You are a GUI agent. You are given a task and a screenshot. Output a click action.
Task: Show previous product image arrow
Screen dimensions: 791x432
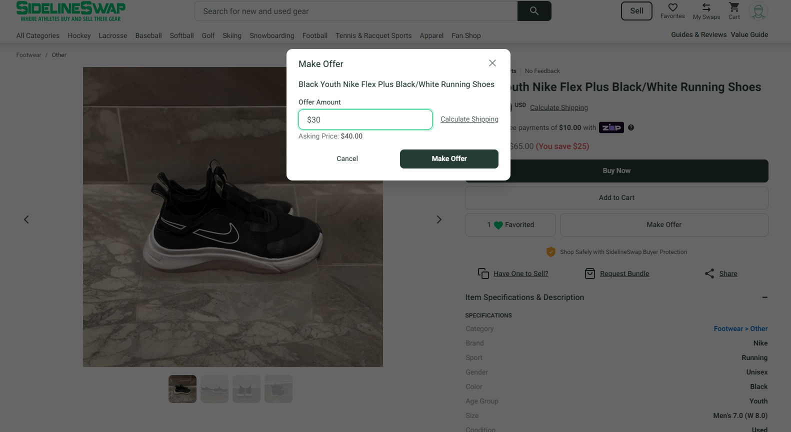pos(26,219)
